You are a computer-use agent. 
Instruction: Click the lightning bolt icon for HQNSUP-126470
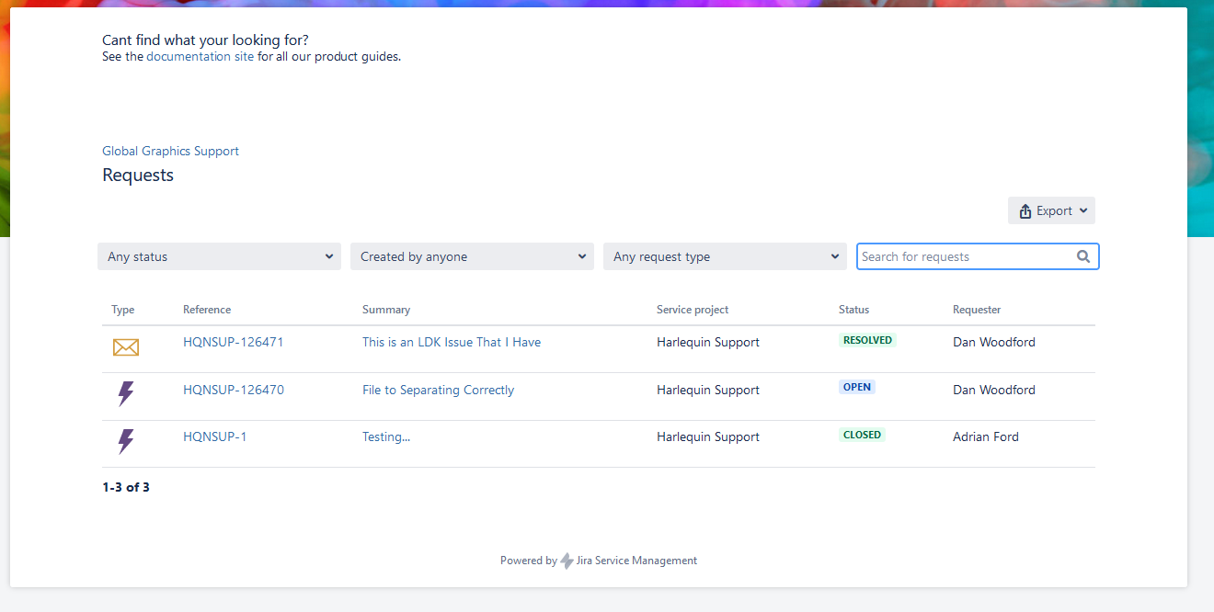point(126,394)
